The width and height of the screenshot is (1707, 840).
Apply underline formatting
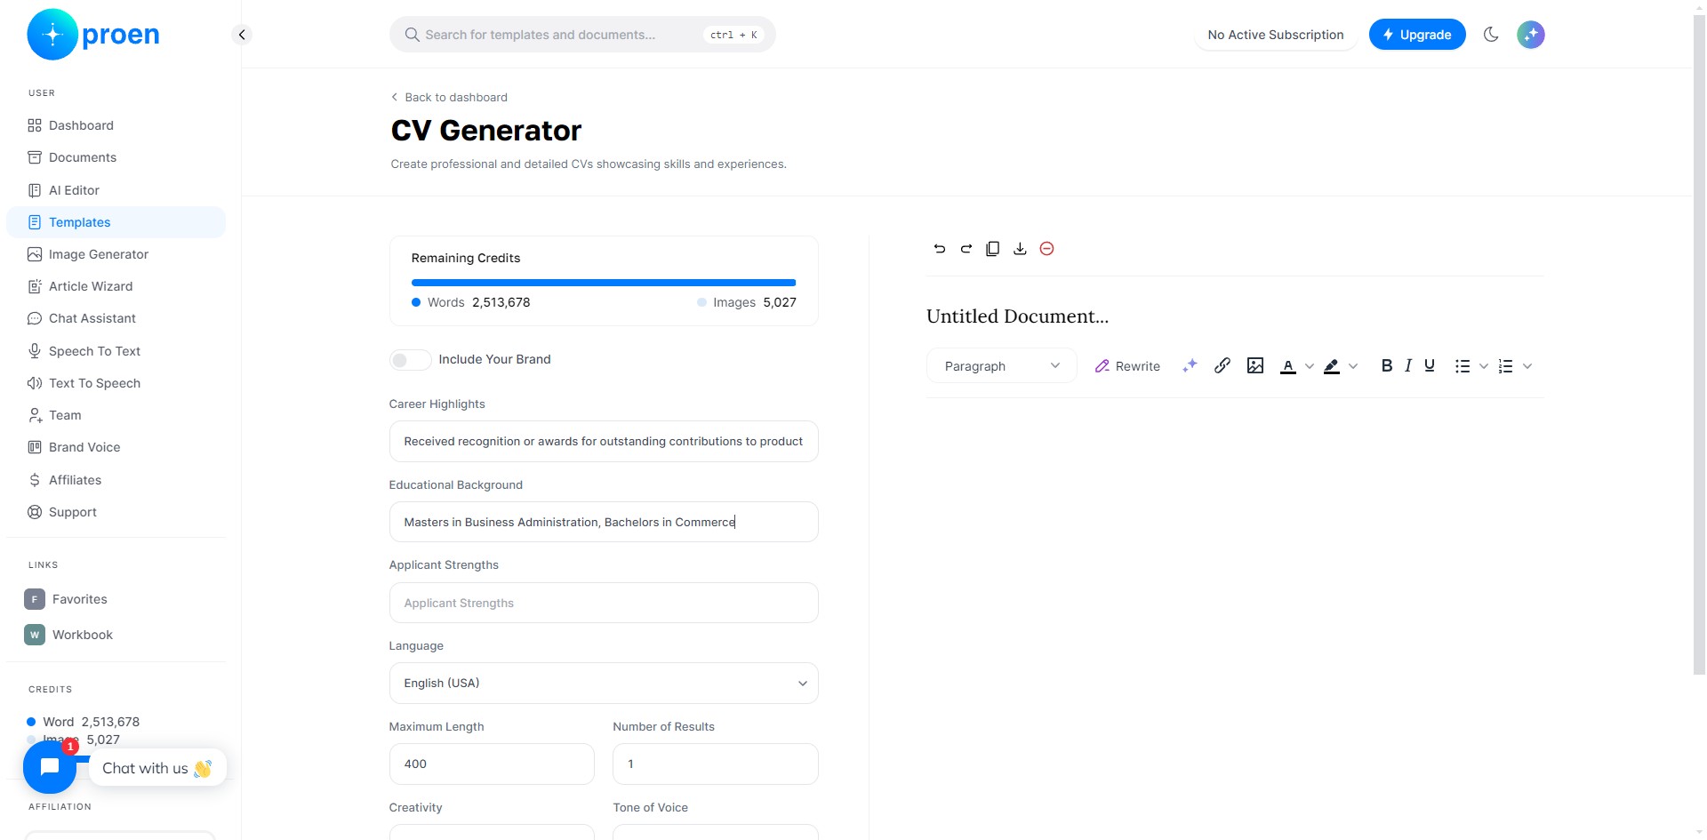click(x=1430, y=365)
